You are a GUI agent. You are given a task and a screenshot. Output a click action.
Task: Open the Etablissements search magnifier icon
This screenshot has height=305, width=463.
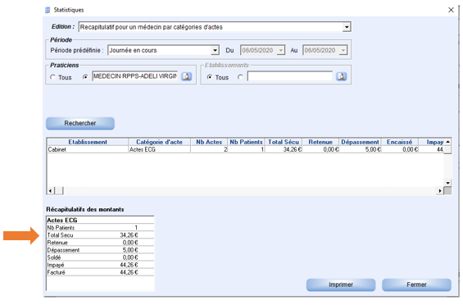click(341, 76)
